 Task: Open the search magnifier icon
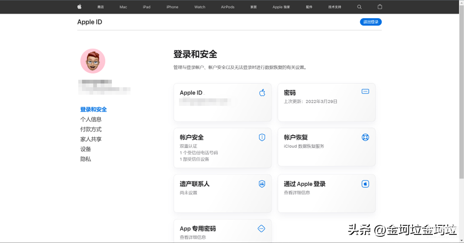[x=359, y=7]
